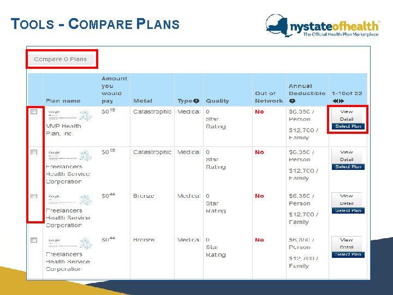Screen dimensions: 393x295
Task: Click the Quality column header
Action: (217, 101)
